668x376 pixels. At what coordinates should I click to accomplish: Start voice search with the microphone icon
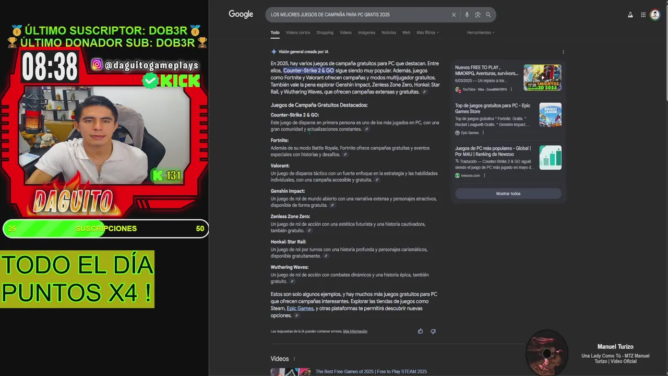[467, 15]
